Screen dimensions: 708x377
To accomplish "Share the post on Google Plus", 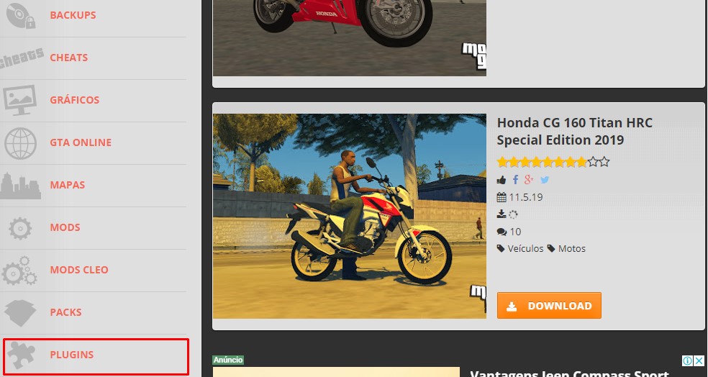I will coord(529,180).
